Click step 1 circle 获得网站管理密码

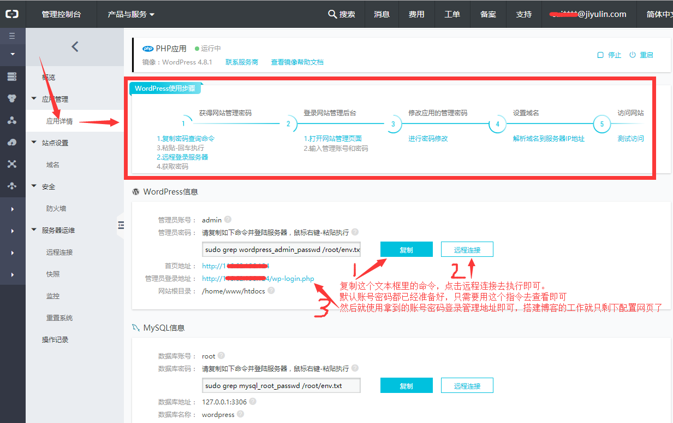[184, 124]
